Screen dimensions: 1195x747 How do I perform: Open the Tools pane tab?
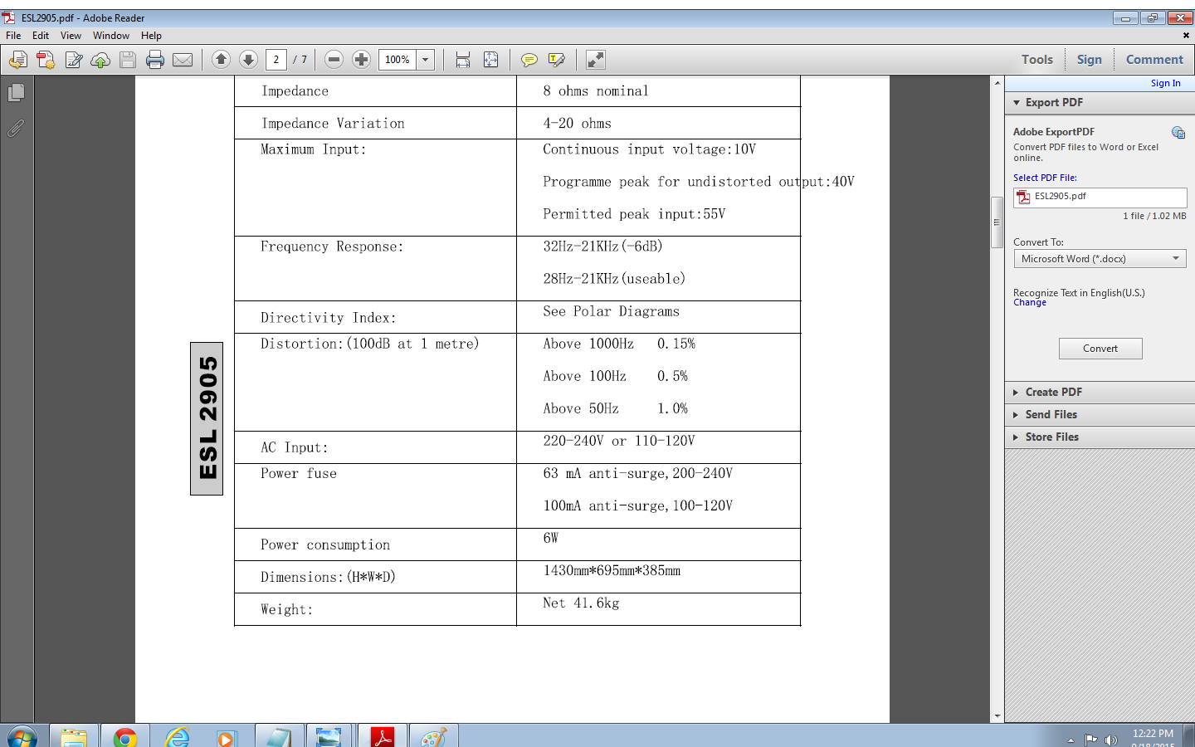[x=1037, y=60]
